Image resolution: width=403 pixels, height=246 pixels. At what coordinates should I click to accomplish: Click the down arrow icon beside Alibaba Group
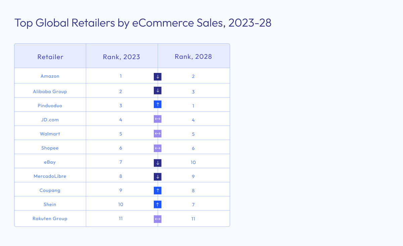coord(158,90)
